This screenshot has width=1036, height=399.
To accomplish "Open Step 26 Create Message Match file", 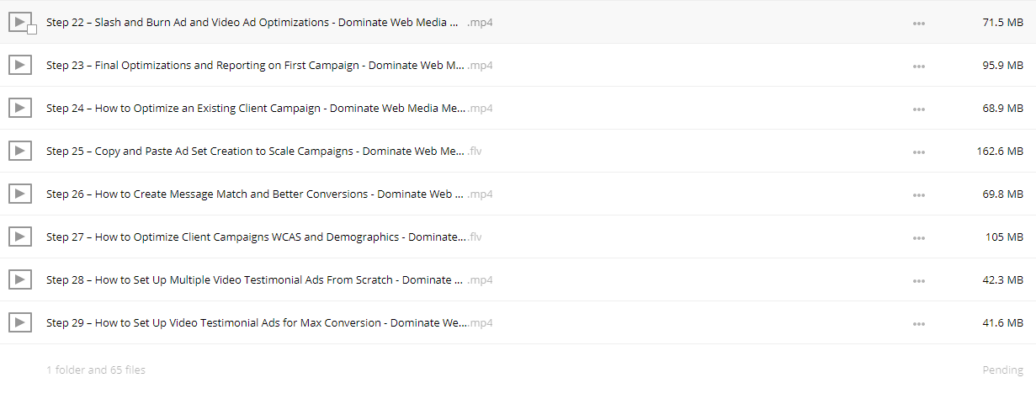I will tap(269, 194).
